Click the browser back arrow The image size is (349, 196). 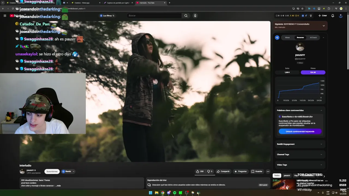(x=3, y=8)
